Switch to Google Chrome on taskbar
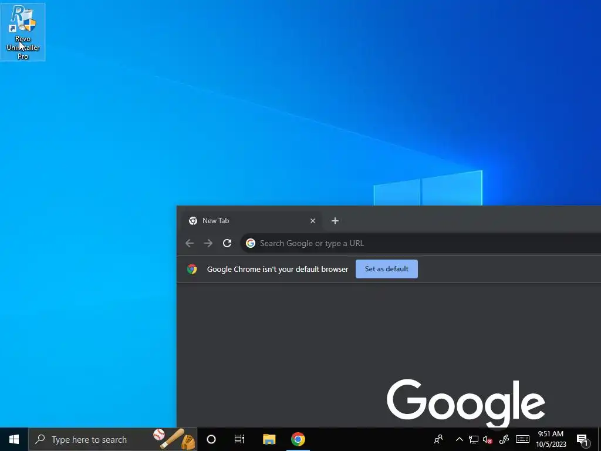 pyautogui.click(x=298, y=439)
